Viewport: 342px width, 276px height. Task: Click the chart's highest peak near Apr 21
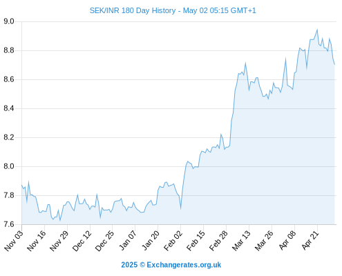(x=317, y=30)
